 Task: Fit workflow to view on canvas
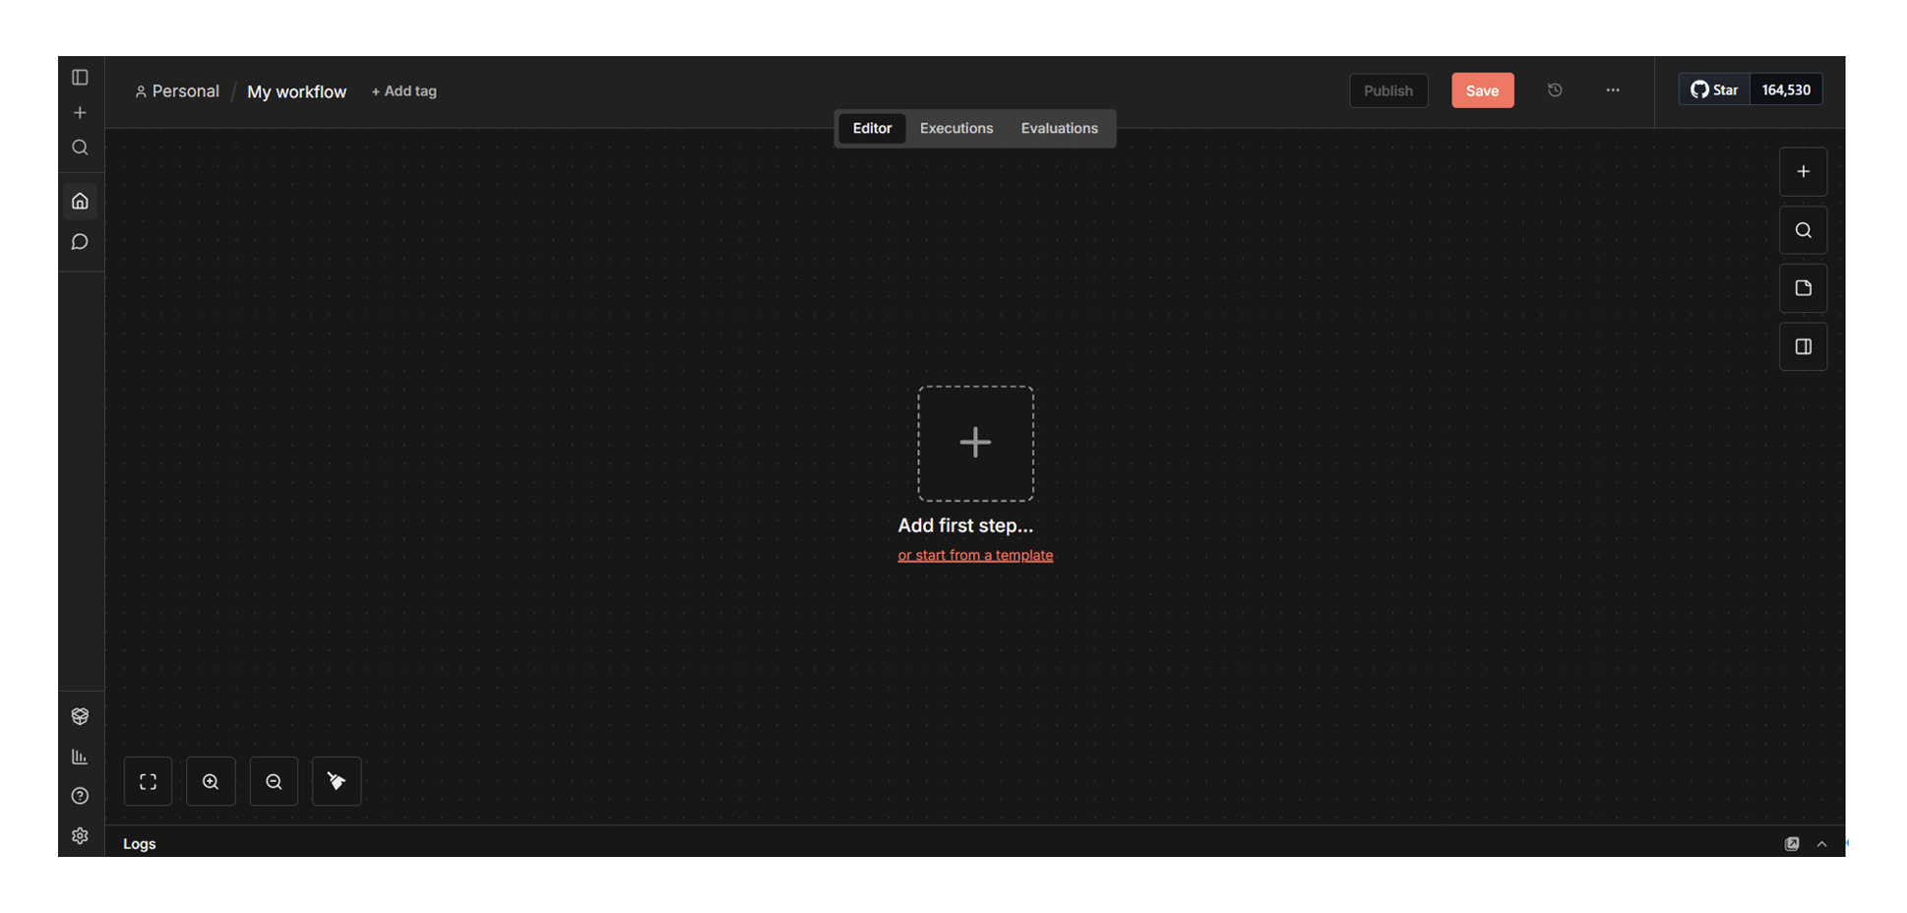pyautogui.click(x=148, y=782)
